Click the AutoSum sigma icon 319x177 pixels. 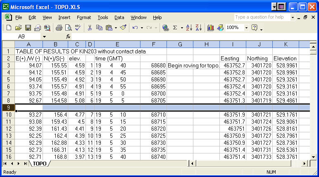click(x=175, y=28)
